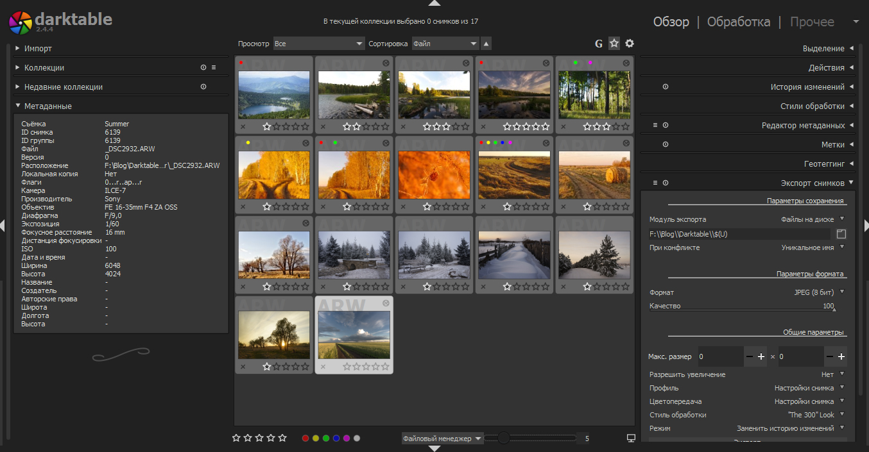
Task: Toggle star overlays on thumbnails
Action: pos(614,44)
